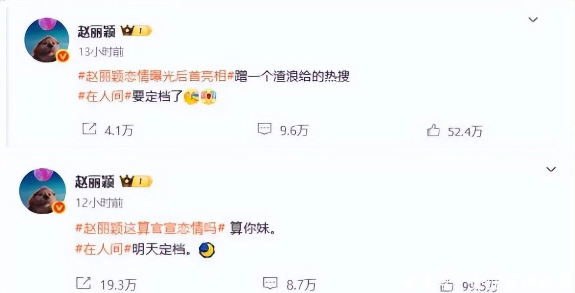This screenshot has height=293, width=575.
Task: Expand the second post's chevron options menu
Action: point(551,169)
